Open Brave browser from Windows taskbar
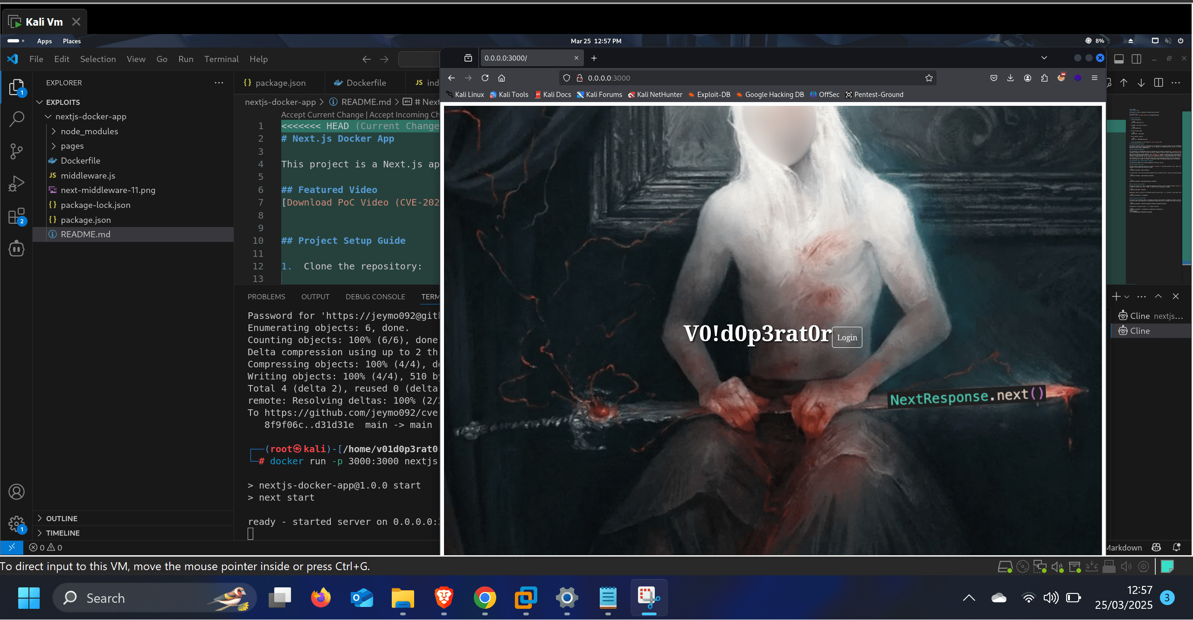The width and height of the screenshot is (1193, 620). point(444,598)
